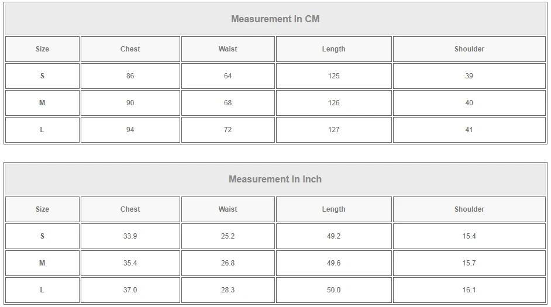Select the 33.9 chest cell in inches
Viewport: 551px width, 307px height.
(130, 236)
